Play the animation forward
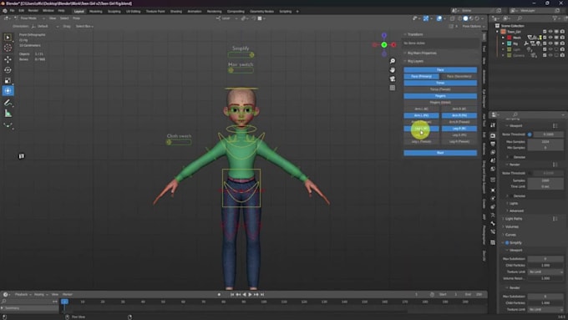 [x=250, y=295]
